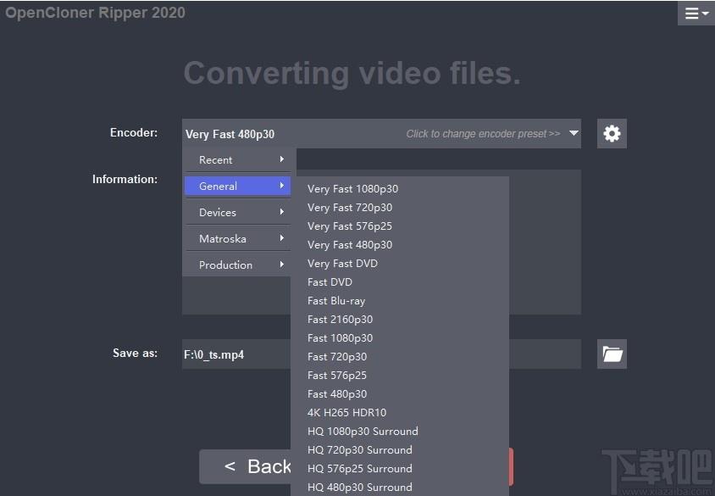This screenshot has width=715, height=496.
Task: Open the Matroska presets submenu
Action: click(237, 238)
